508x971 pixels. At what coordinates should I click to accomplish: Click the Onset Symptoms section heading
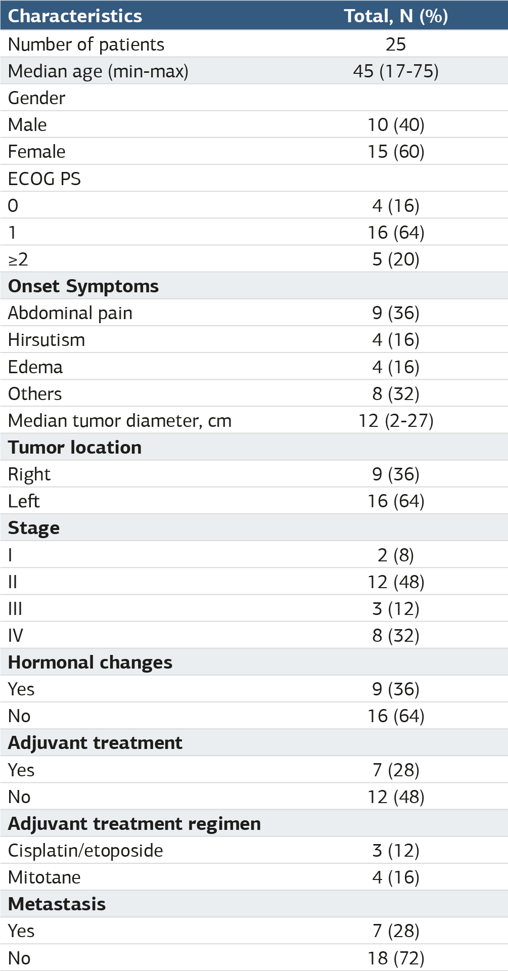pos(83,286)
